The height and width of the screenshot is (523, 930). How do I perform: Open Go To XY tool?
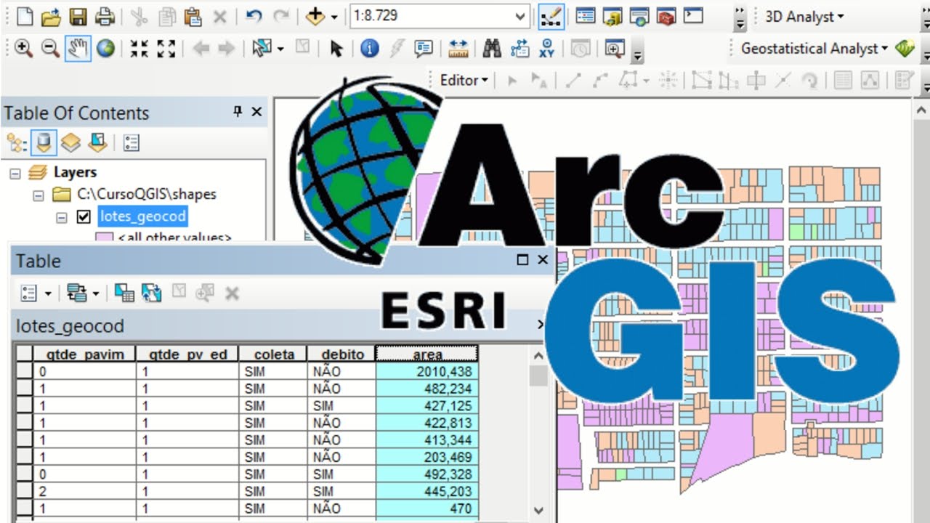tap(547, 49)
